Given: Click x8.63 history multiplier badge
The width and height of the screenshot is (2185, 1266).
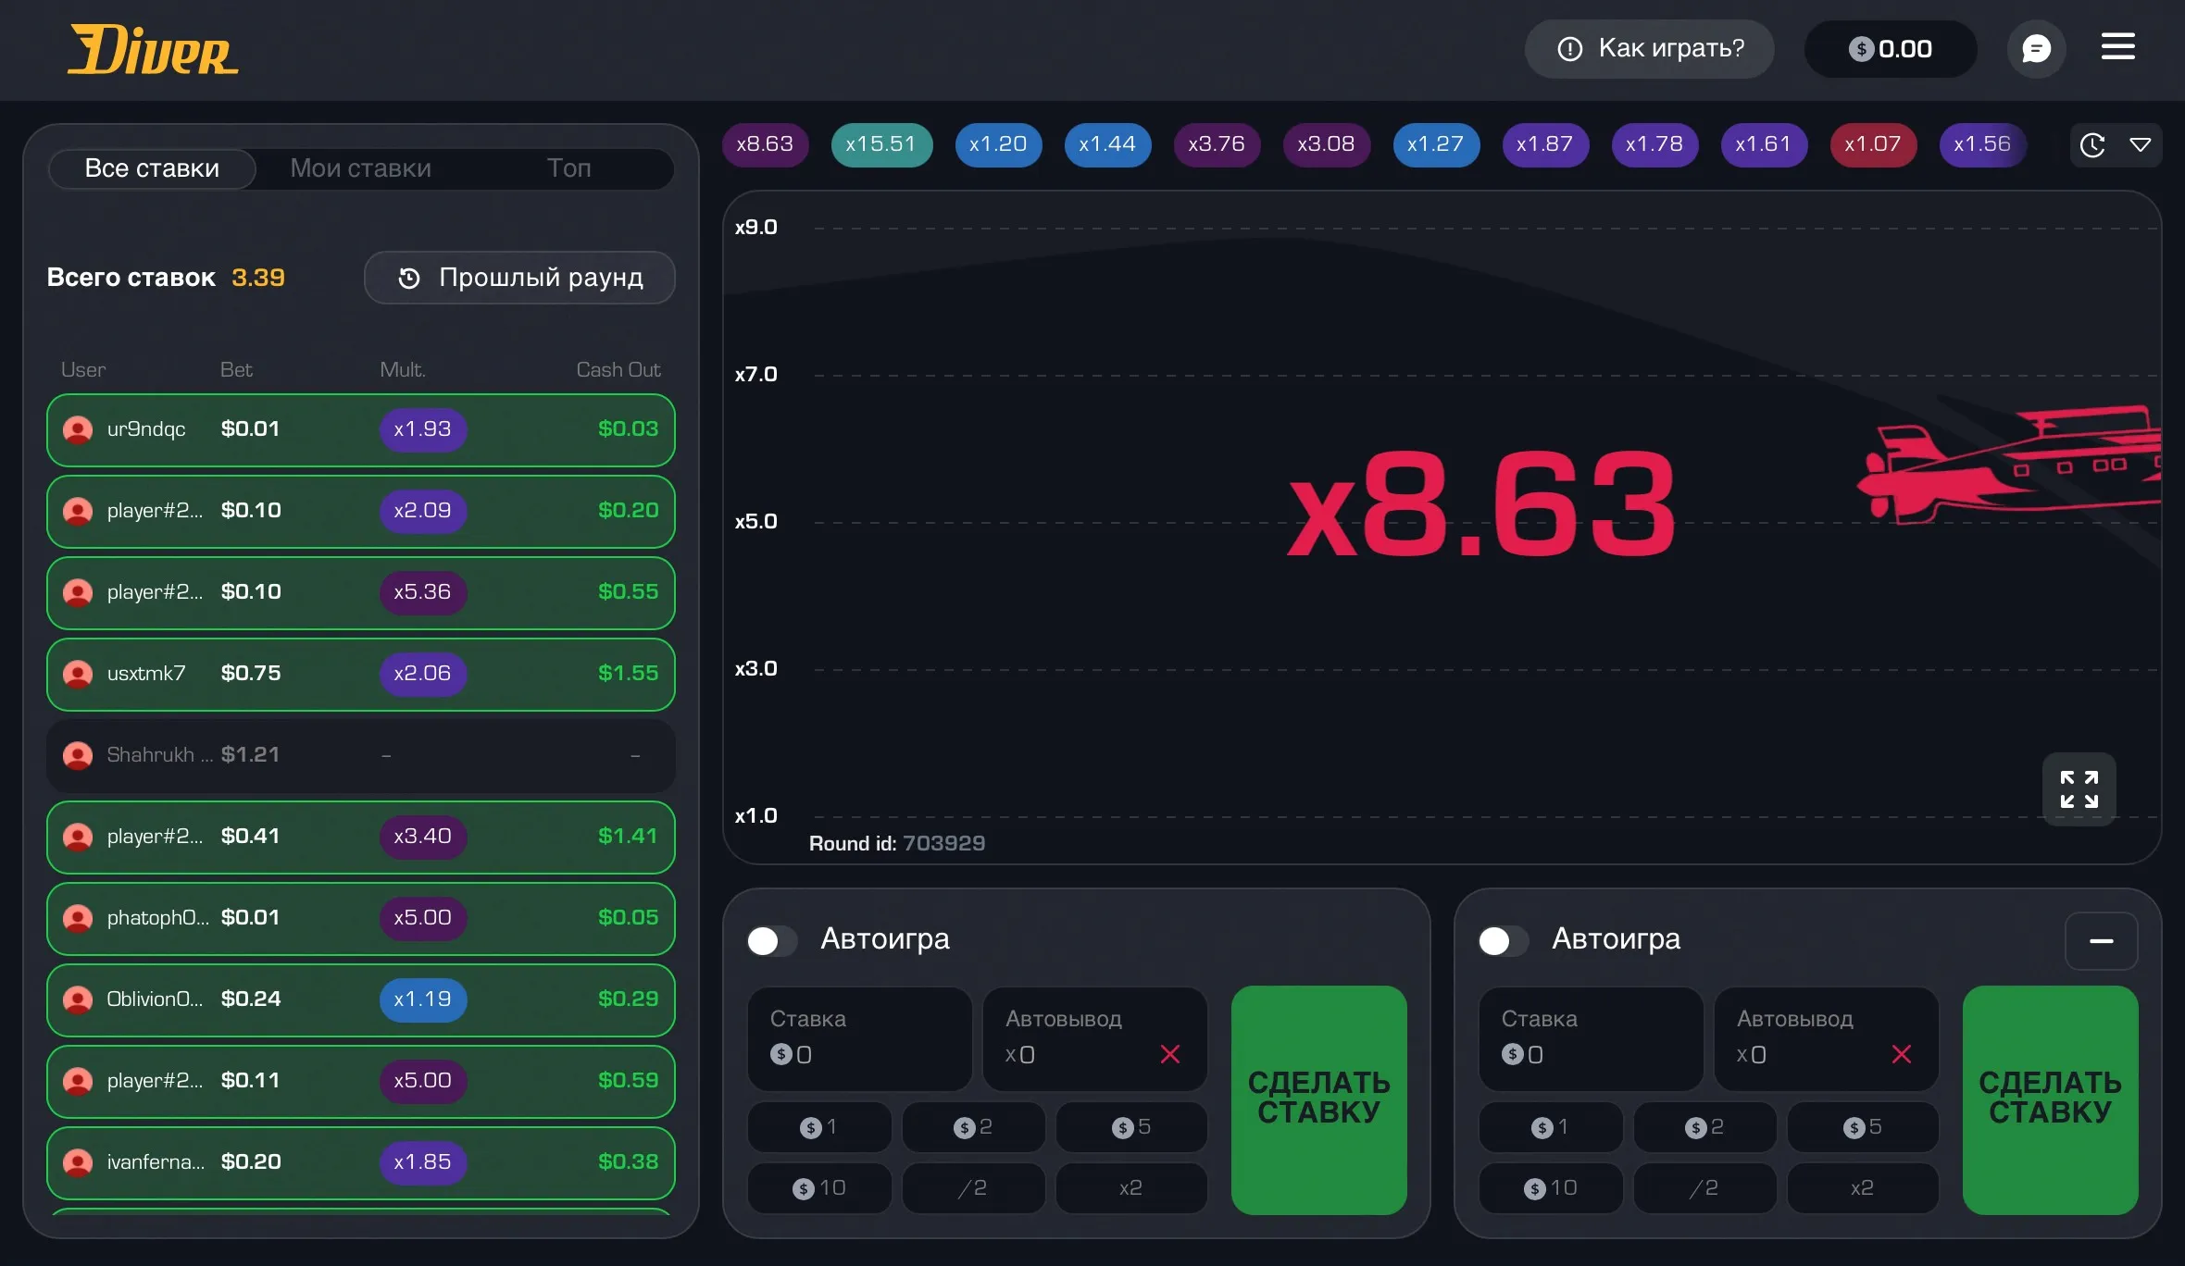Looking at the screenshot, I should pos(765,145).
